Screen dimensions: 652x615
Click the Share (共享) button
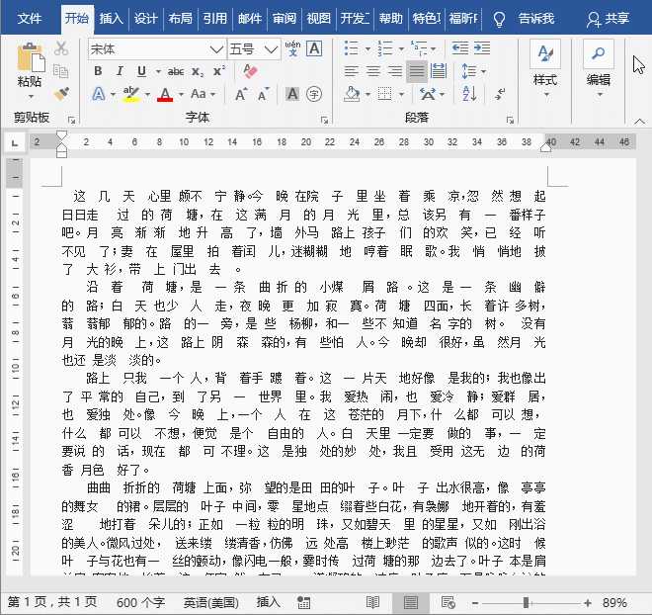(x=608, y=19)
